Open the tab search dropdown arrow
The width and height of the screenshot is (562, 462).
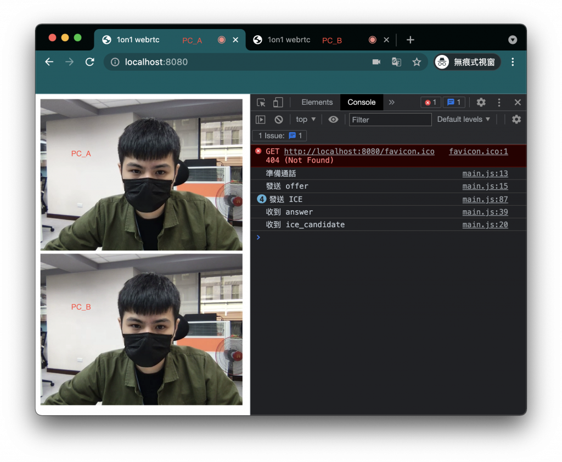point(513,40)
